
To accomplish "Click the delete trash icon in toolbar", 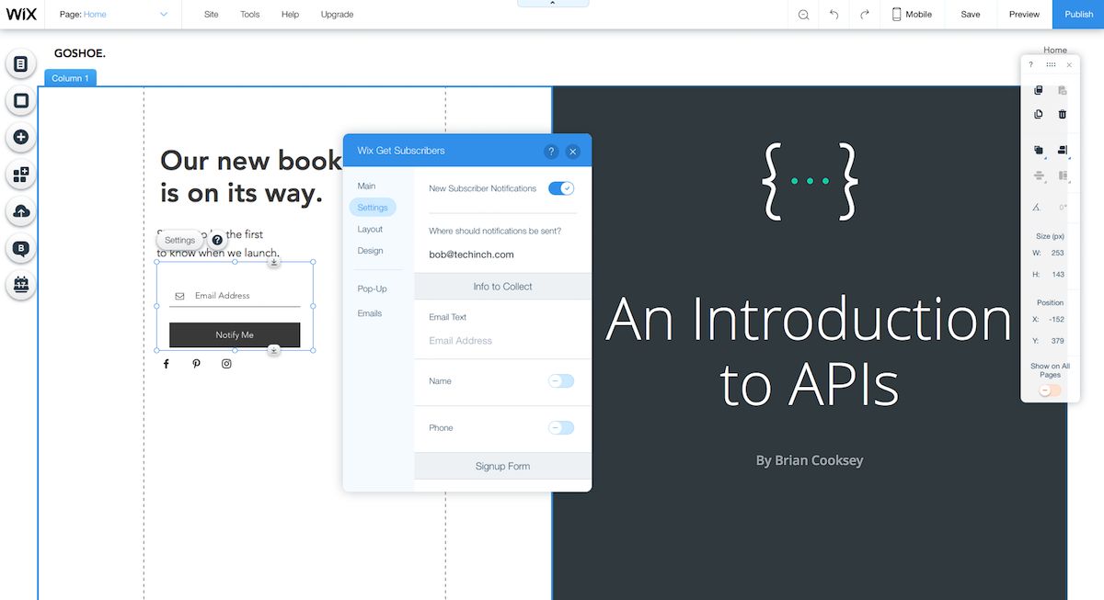I will click(1063, 114).
